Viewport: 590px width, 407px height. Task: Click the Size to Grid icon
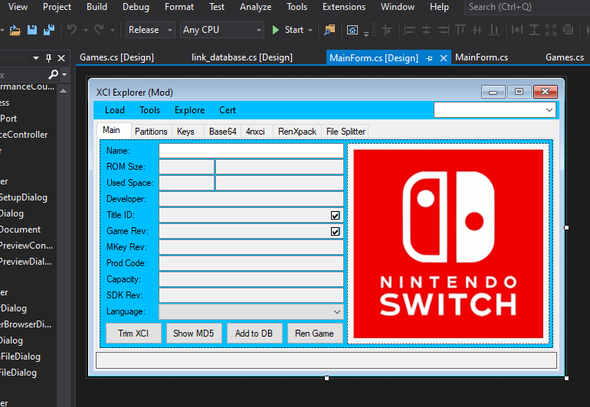point(568,30)
